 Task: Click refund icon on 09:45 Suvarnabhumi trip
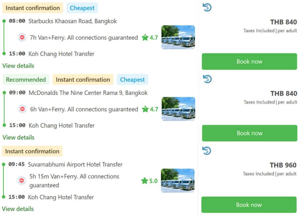pos(207,151)
